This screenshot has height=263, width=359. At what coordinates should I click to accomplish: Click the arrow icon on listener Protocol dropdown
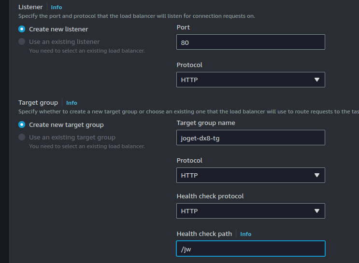(317, 80)
